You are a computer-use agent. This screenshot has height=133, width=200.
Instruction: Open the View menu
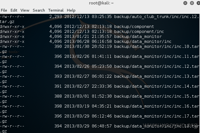point(25,10)
